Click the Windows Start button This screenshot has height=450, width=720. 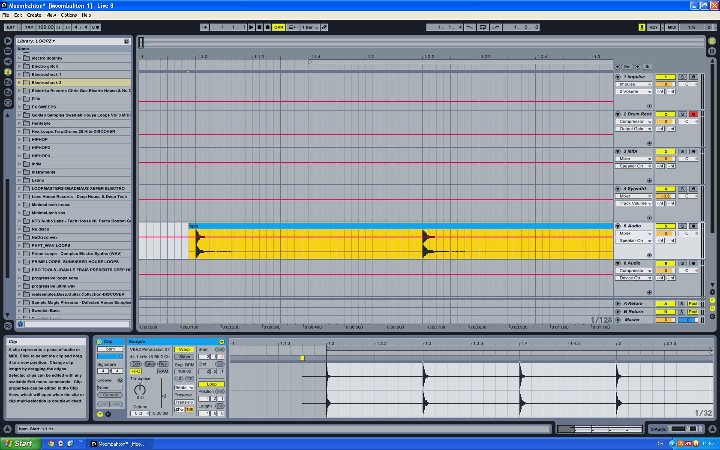click(21, 444)
